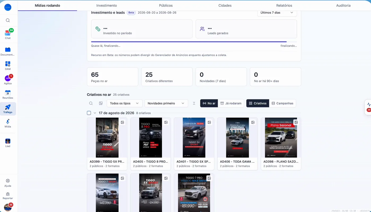Click Reportar bug icon in sidebar
This screenshot has height=212, width=371.
(8, 196)
